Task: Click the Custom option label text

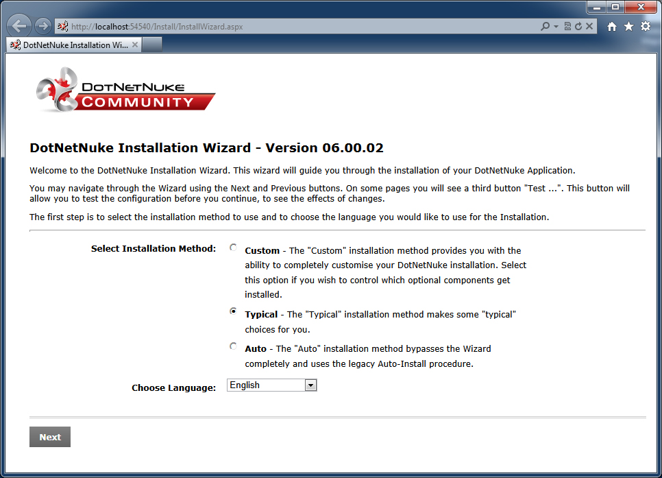Action: click(x=262, y=250)
